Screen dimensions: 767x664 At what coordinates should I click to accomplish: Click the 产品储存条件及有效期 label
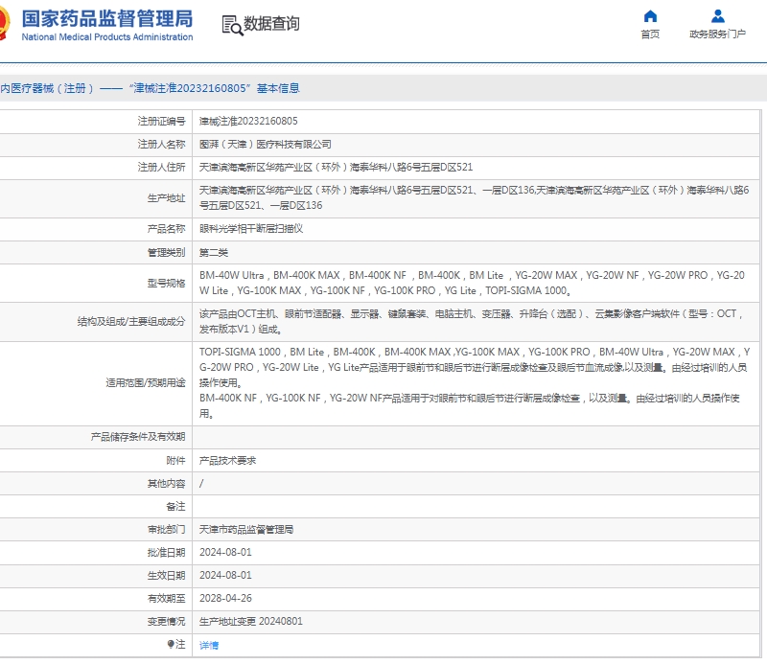coord(138,437)
